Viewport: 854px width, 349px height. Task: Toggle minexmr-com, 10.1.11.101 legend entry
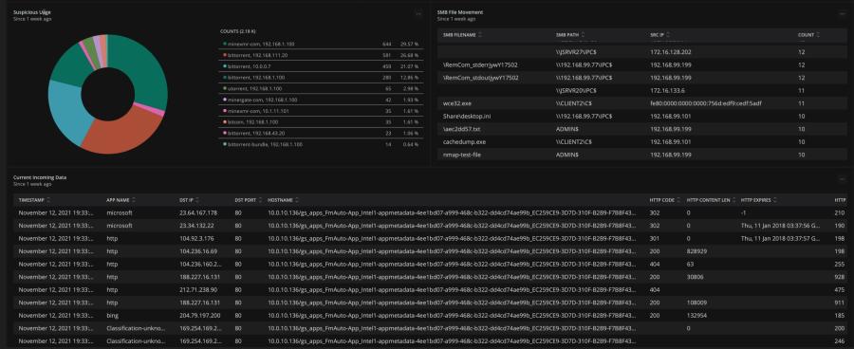point(321,111)
